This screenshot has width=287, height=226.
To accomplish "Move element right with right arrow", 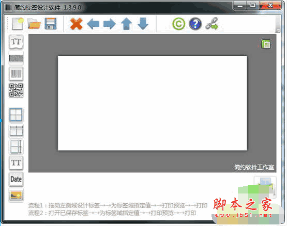I will (x=110, y=24).
